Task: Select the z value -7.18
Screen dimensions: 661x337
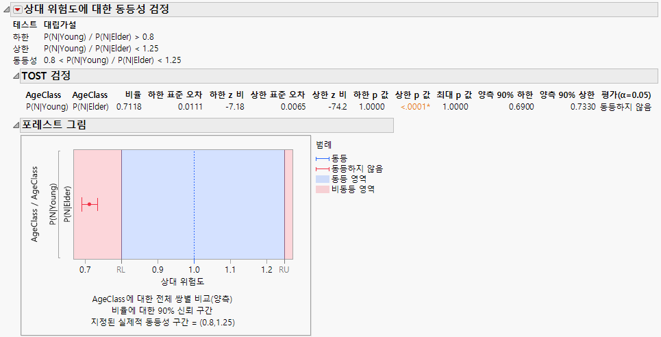Action: (x=235, y=107)
